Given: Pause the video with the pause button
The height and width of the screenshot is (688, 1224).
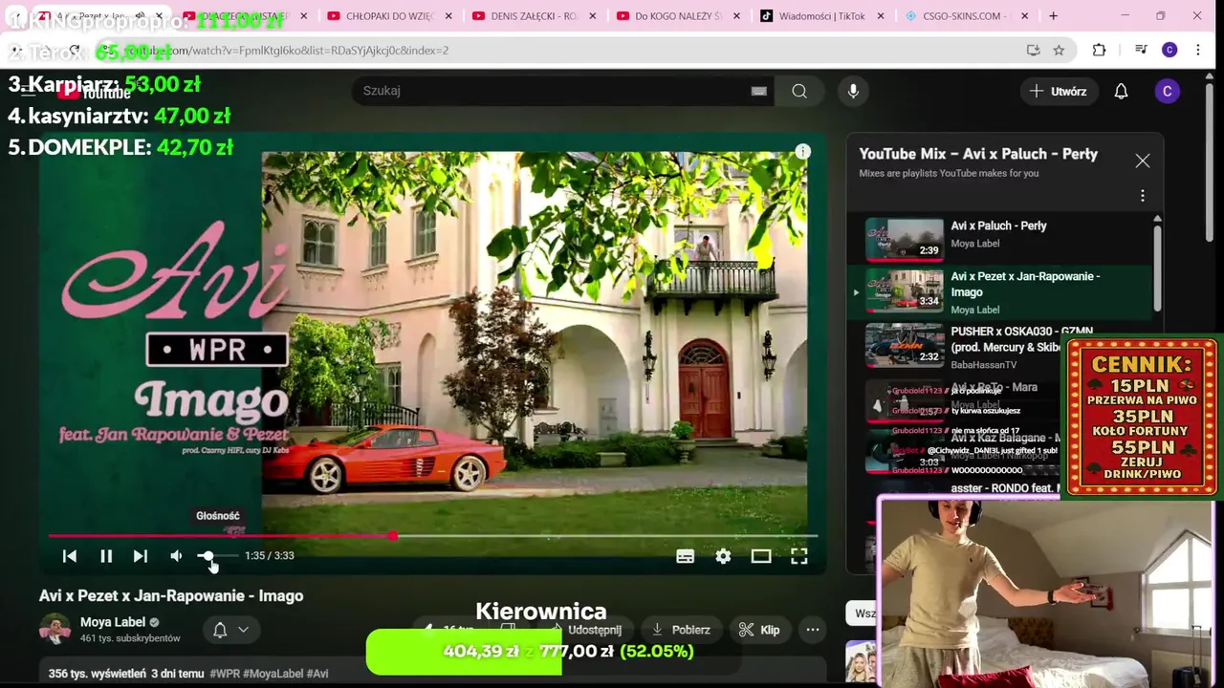Looking at the screenshot, I should click(106, 556).
